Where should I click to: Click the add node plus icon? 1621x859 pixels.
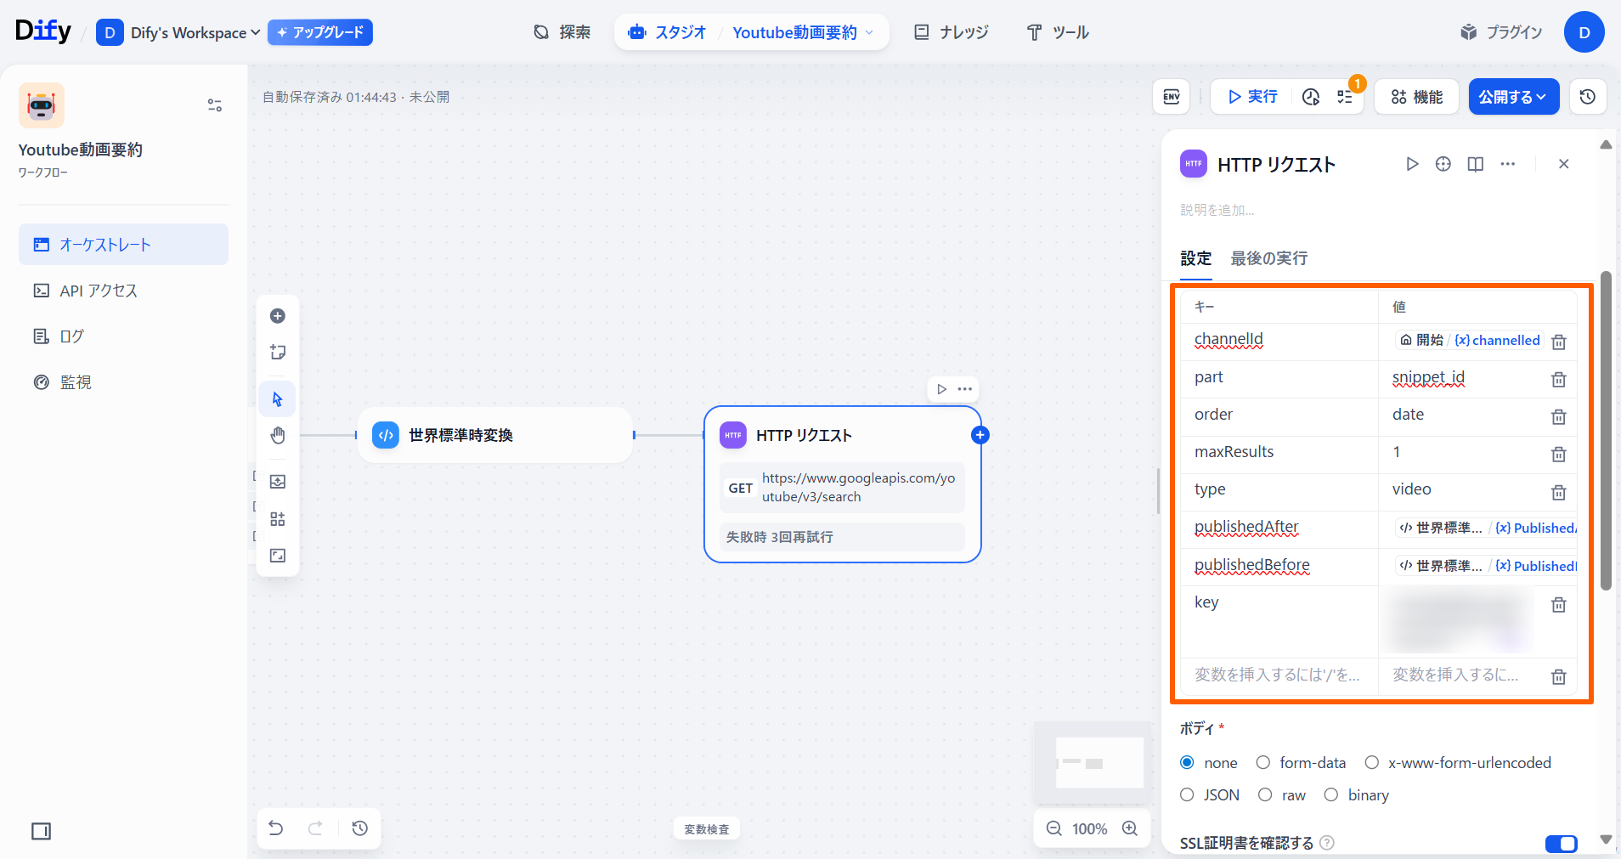[278, 316]
